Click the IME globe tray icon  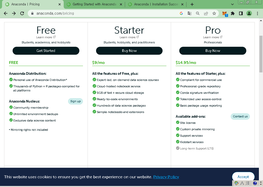237,183
